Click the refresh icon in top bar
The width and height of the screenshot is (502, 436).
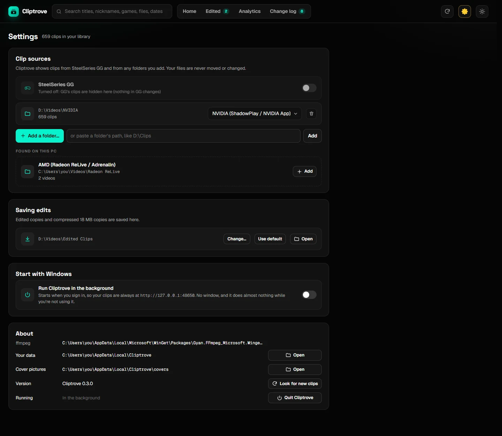447,12
